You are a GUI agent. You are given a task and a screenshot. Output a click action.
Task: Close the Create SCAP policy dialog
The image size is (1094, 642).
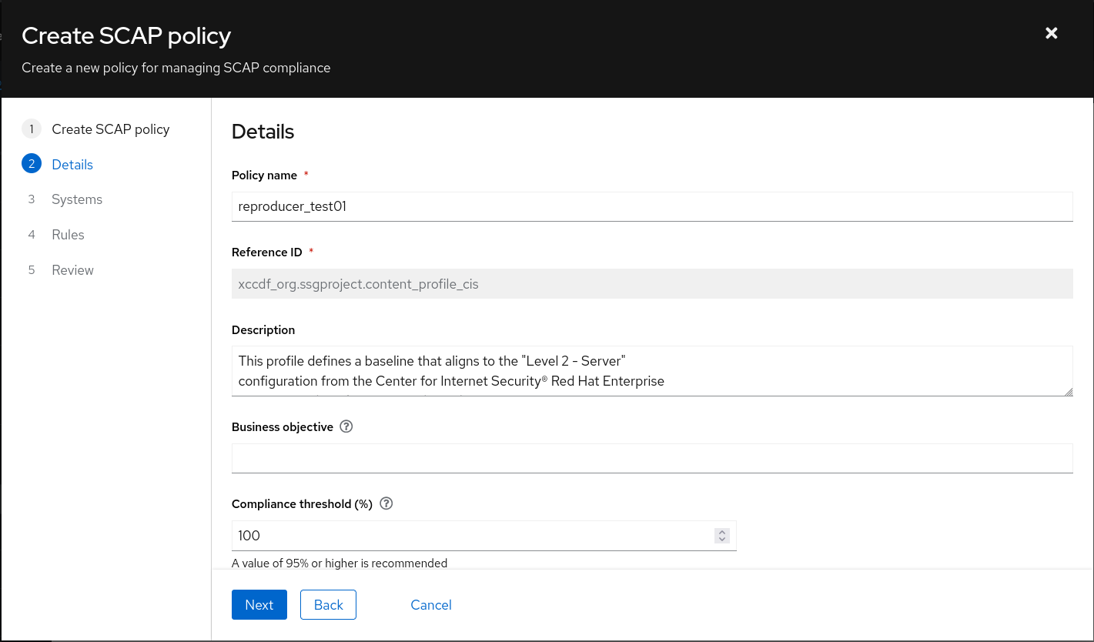pos(1051,33)
